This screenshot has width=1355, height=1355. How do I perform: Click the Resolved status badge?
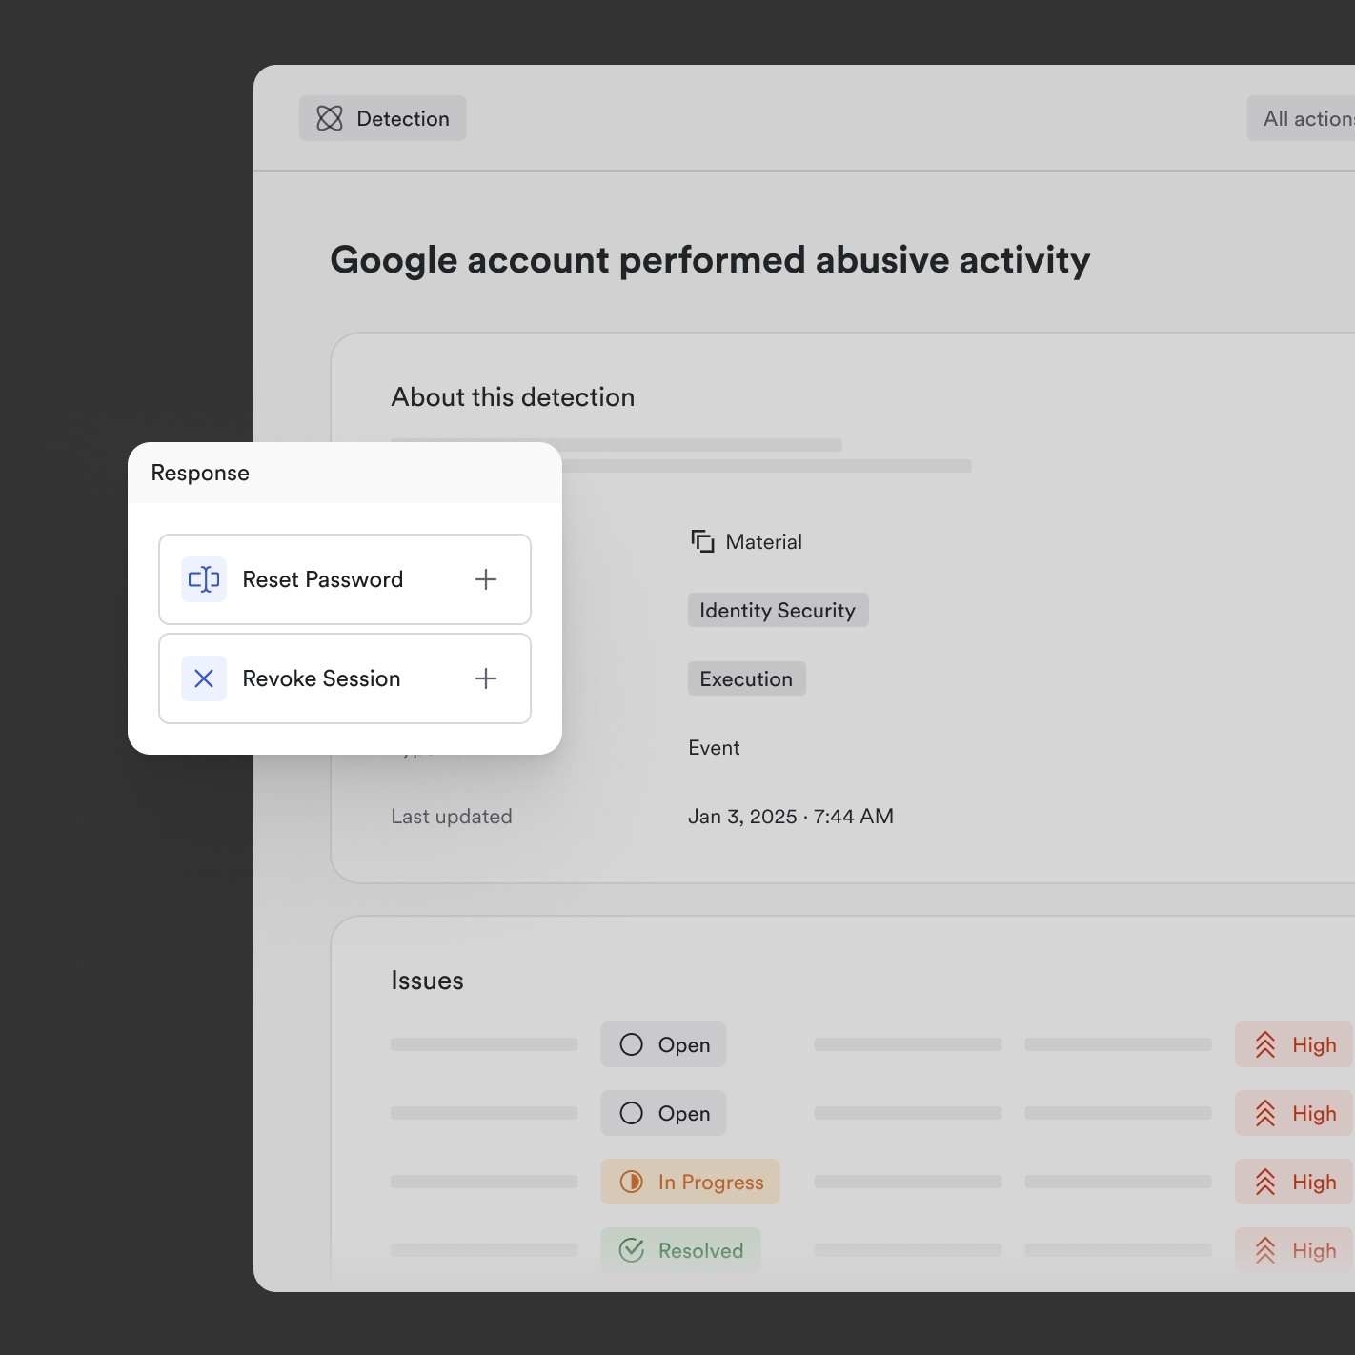680,1250
